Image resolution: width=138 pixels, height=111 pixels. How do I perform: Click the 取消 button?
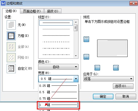(x=126, y=96)
